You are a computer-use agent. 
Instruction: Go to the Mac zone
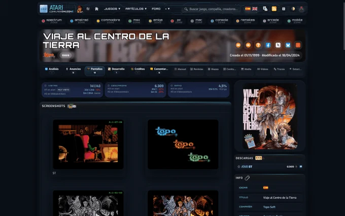(196, 21)
